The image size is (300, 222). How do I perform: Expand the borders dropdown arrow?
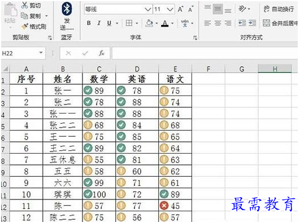137,23
